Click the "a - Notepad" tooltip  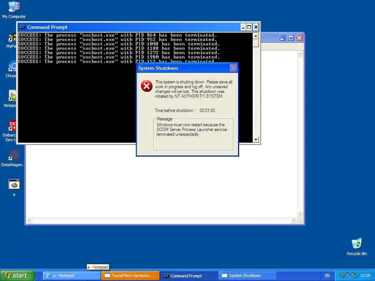tap(98, 267)
